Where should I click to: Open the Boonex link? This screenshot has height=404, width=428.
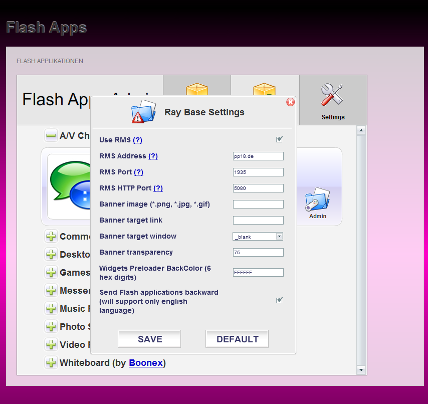145,362
